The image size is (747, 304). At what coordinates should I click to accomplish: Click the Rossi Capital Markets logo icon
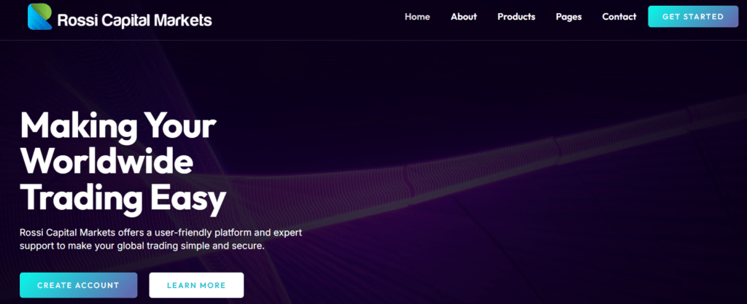coord(40,17)
